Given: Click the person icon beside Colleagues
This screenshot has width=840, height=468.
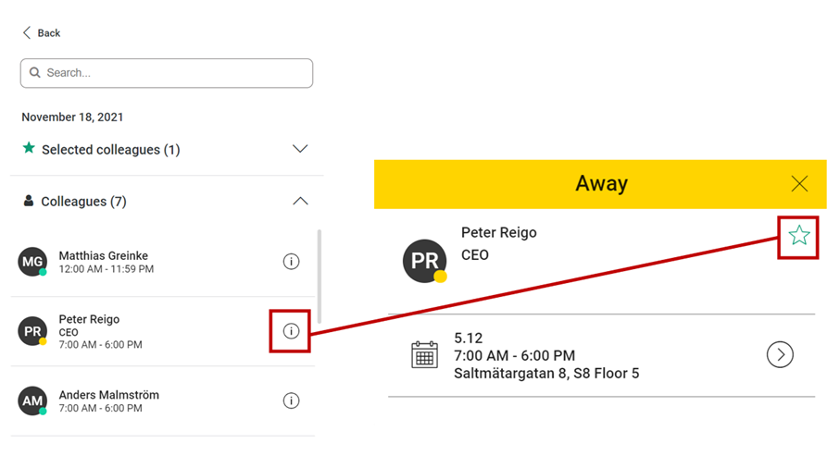Looking at the screenshot, I should click(29, 201).
